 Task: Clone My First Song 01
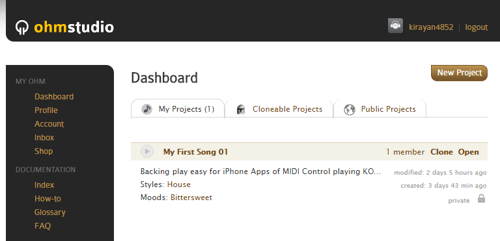441,152
